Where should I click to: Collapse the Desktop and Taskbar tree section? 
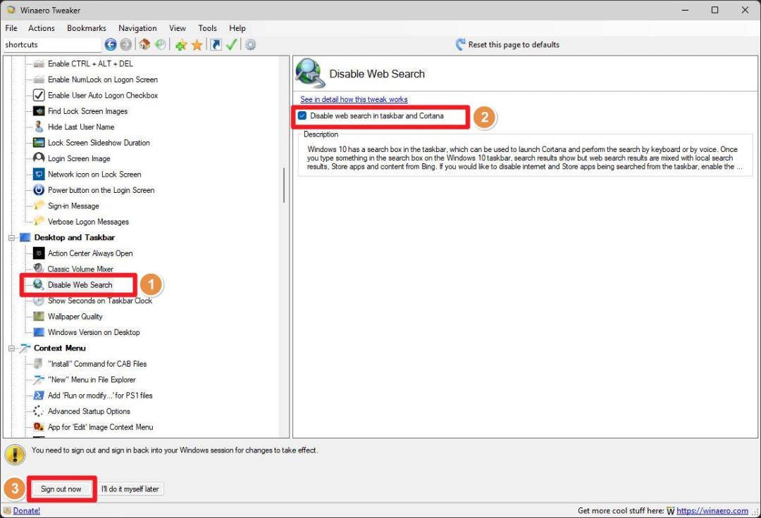[x=11, y=237]
